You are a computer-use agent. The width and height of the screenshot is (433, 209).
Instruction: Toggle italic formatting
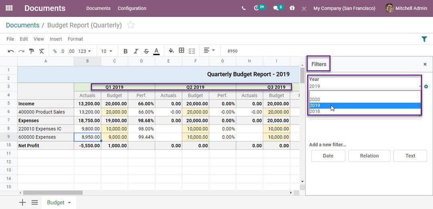[x=136, y=51]
